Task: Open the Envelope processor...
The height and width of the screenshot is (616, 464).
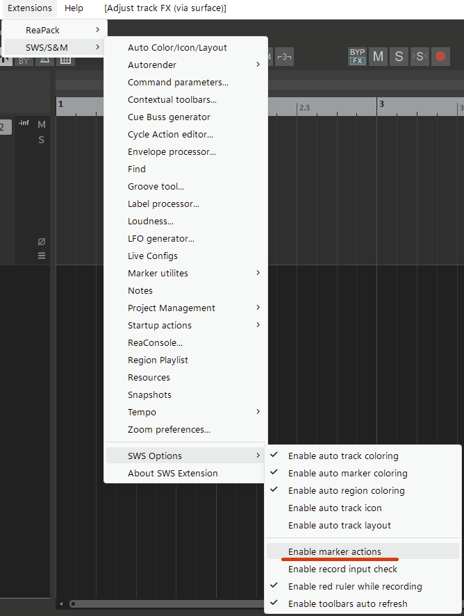Action: (186, 151)
